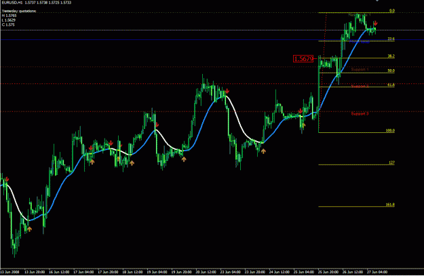This screenshot has width=424, height=276.
Task: Click the '23 Jun 20:00' time axis label
Action: click(x=254, y=272)
